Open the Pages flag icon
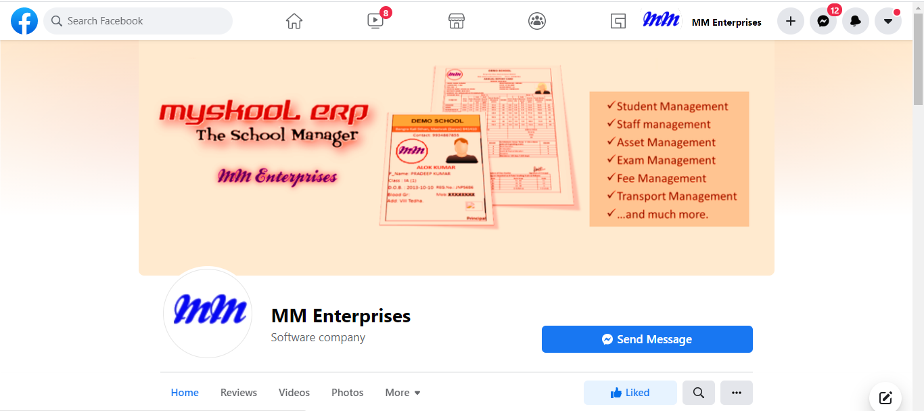The image size is (924, 411). (618, 21)
